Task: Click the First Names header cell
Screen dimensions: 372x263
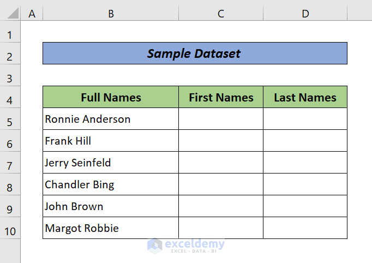Action: pyautogui.click(x=221, y=97)
